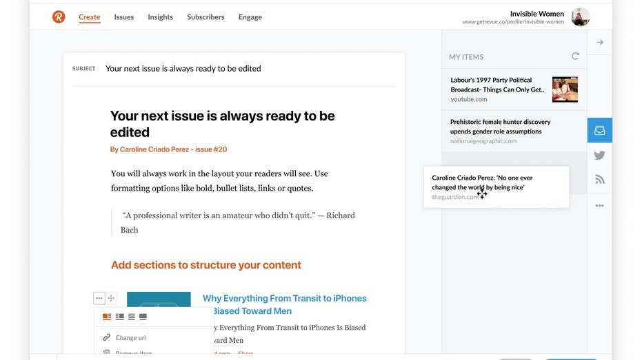
Task: Select Change url menu entry
Action: tap(130, 337)
